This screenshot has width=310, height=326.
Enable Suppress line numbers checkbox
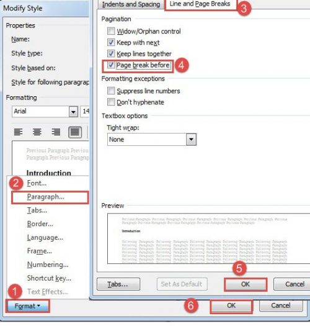[x=111, y=91]
